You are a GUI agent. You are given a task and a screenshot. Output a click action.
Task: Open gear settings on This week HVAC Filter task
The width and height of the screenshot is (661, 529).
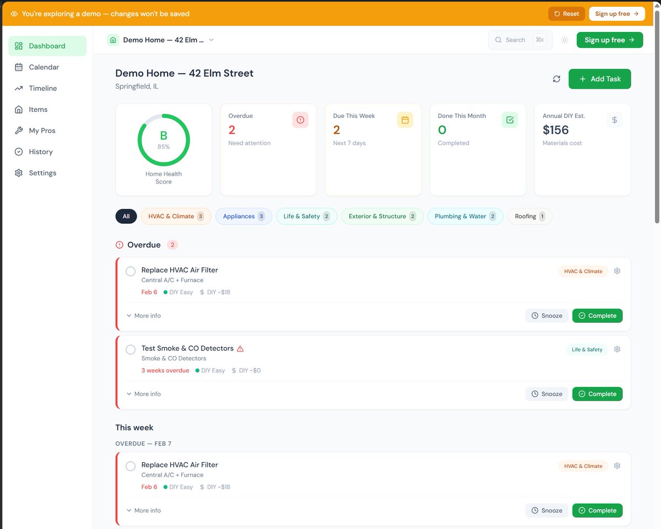pos(617,466)
